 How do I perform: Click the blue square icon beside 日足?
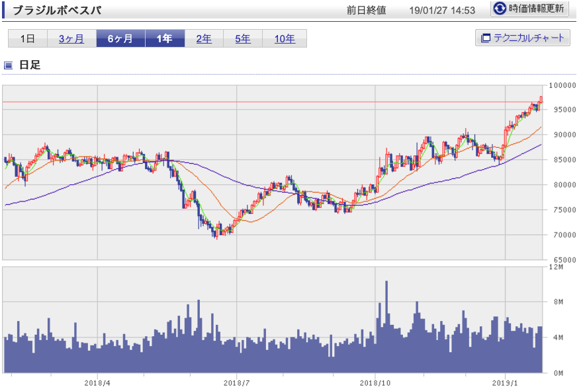(9, 65)
